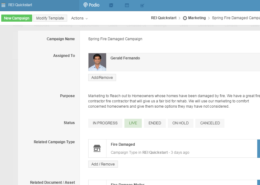Open the hamburger menu beside REI Quickstart
Viewport: 260px width, 185px height.
pyautogui.click(x=3, y=5)
